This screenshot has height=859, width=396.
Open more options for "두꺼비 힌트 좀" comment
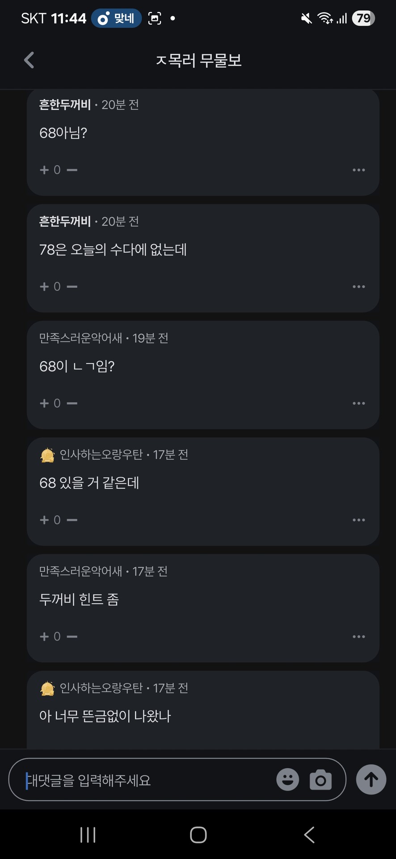click(358, 636)
